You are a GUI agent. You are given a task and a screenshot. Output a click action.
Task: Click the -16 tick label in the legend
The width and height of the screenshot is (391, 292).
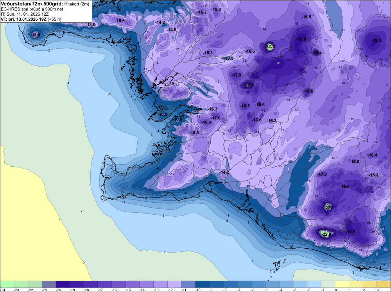(x=115, y=290)
